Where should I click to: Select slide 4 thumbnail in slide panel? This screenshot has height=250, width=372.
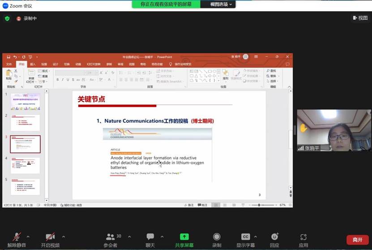[26, 165]
